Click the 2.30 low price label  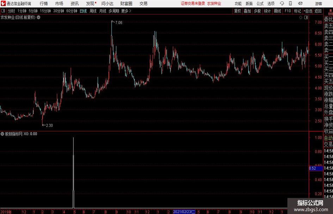49,125
